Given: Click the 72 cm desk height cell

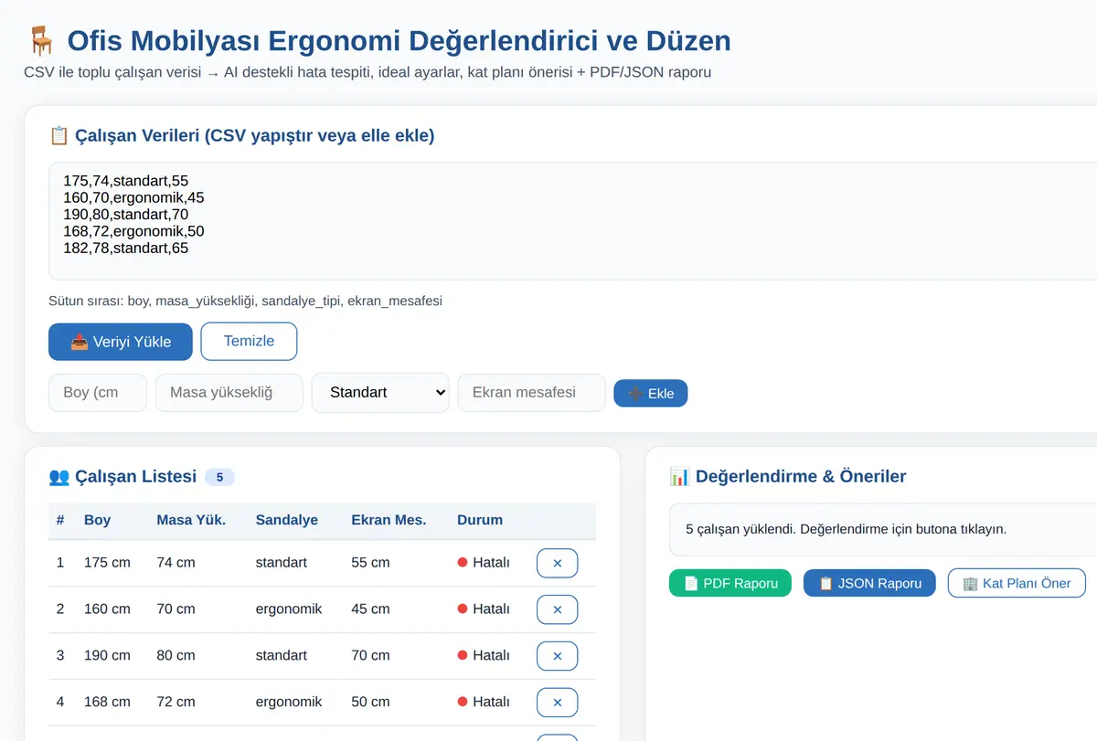Looking at the screenshot, I should 176,702.
